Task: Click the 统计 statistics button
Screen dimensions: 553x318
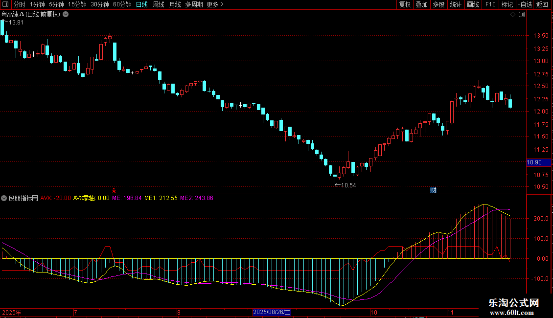Action: click(456, 4)
